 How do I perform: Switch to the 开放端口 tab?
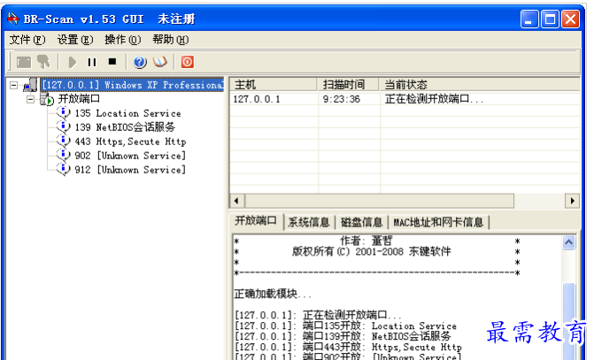pyautogui.click(x=256, y=221)
